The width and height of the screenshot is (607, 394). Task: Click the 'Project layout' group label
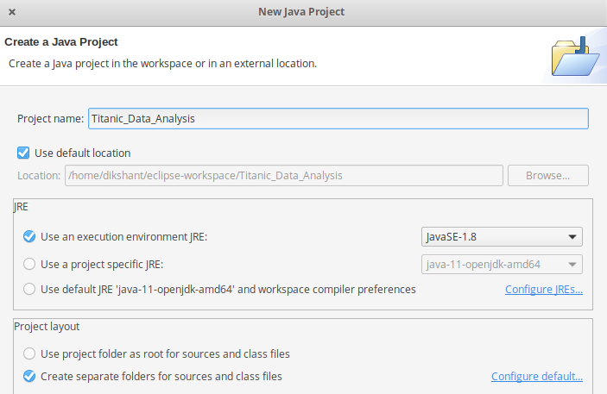pyautogui.click(x=47, y=327)
